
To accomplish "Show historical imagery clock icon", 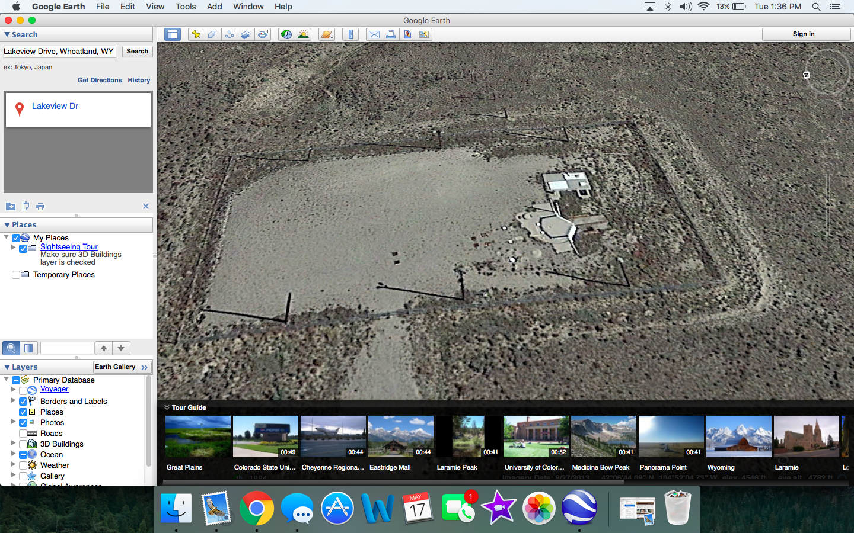I will (286, 34).
